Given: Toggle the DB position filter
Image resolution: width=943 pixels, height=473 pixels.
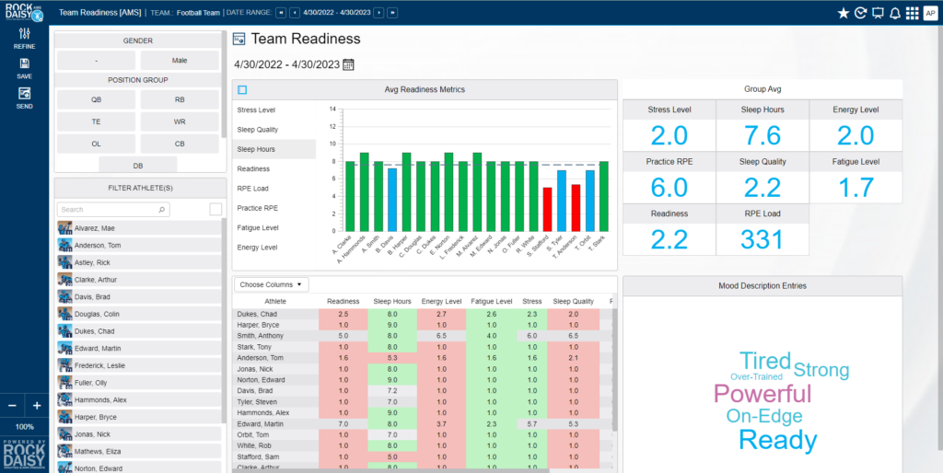Looking at the screenshot, I should pyautogui.click(x=138, y=166).
